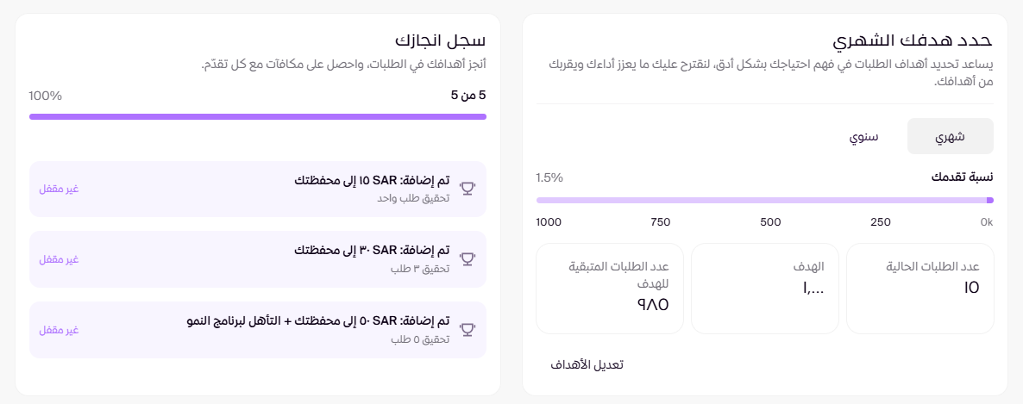
Task: Click the trophy icon for 50 SAR reward
Action: 468,328
